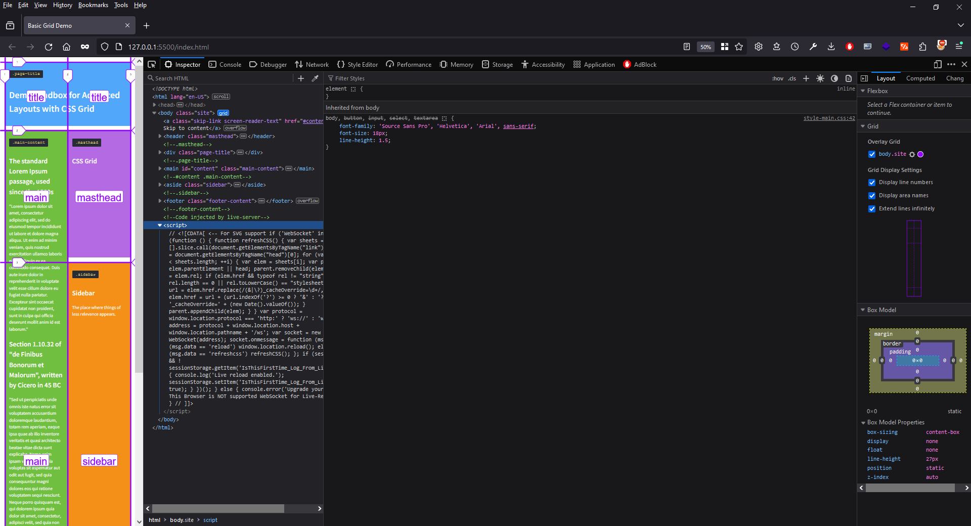Viewport: 971px width, 526px height.
Task: Toggle the .cls classes panel
Action: click(x=792, y=78)
